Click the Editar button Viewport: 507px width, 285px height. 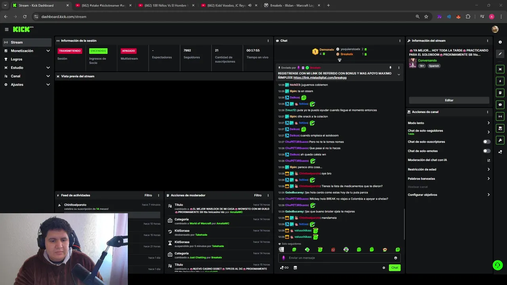[449, 100]
